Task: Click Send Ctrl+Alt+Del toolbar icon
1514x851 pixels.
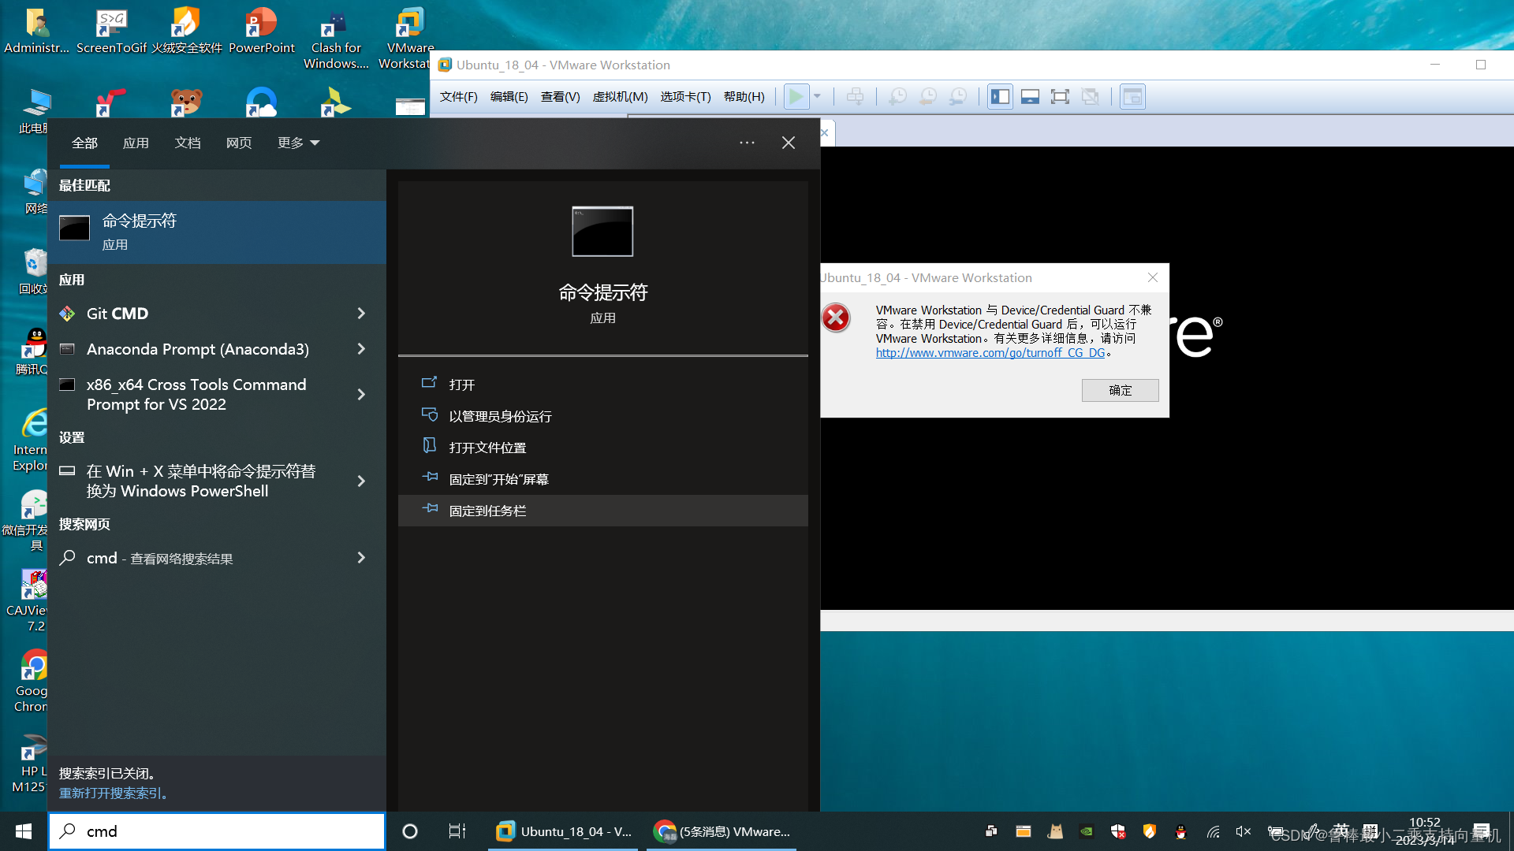Action: click(856, 97)
